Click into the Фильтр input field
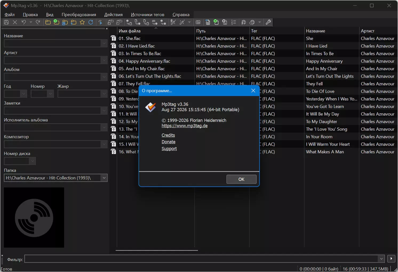398x272 pixels. coord(201,259)
